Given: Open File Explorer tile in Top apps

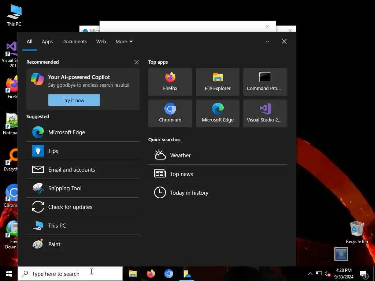Looking at the screenshot, I should point(218,82).
